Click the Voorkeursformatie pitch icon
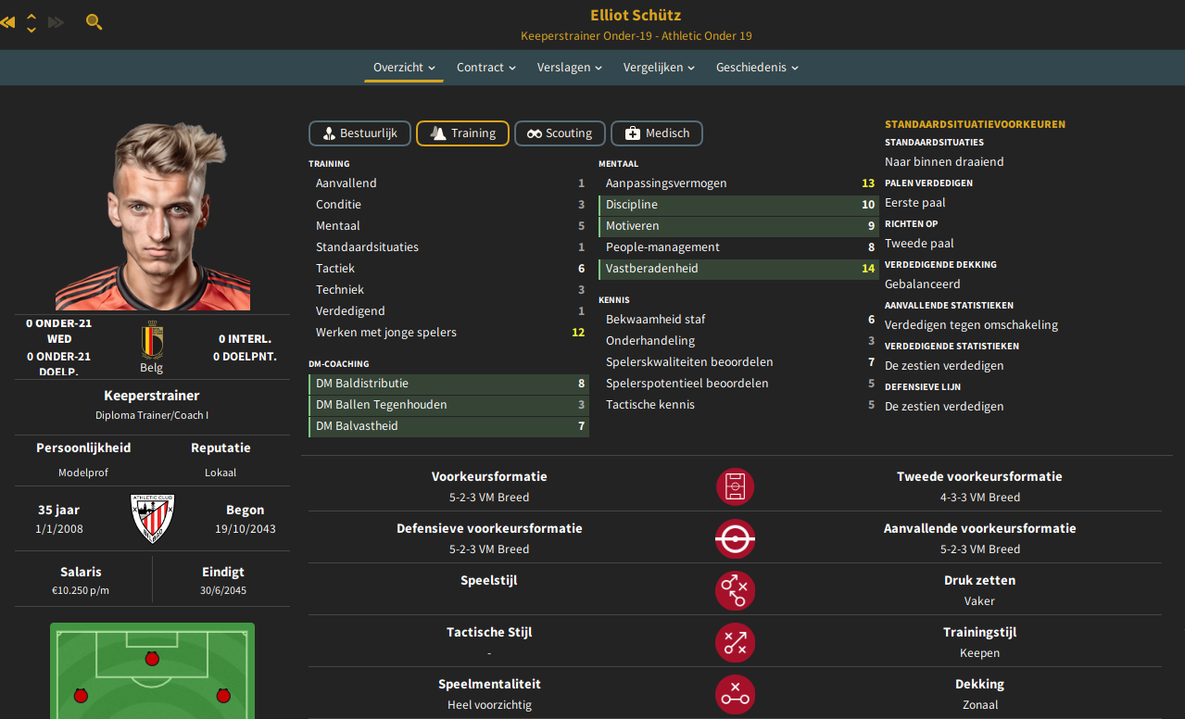 pos(735,486)
